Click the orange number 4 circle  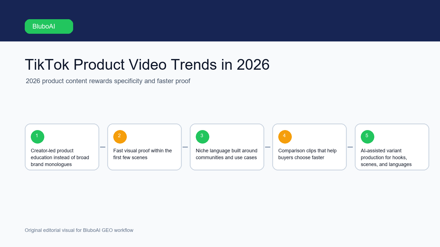[x=285, y=137]
